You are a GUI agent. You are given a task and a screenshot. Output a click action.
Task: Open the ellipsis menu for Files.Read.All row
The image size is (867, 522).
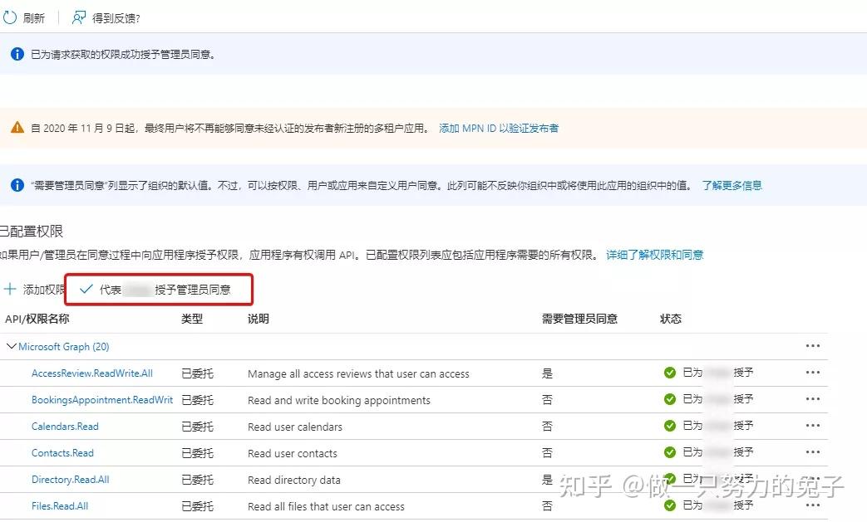[x=812, y=505]
